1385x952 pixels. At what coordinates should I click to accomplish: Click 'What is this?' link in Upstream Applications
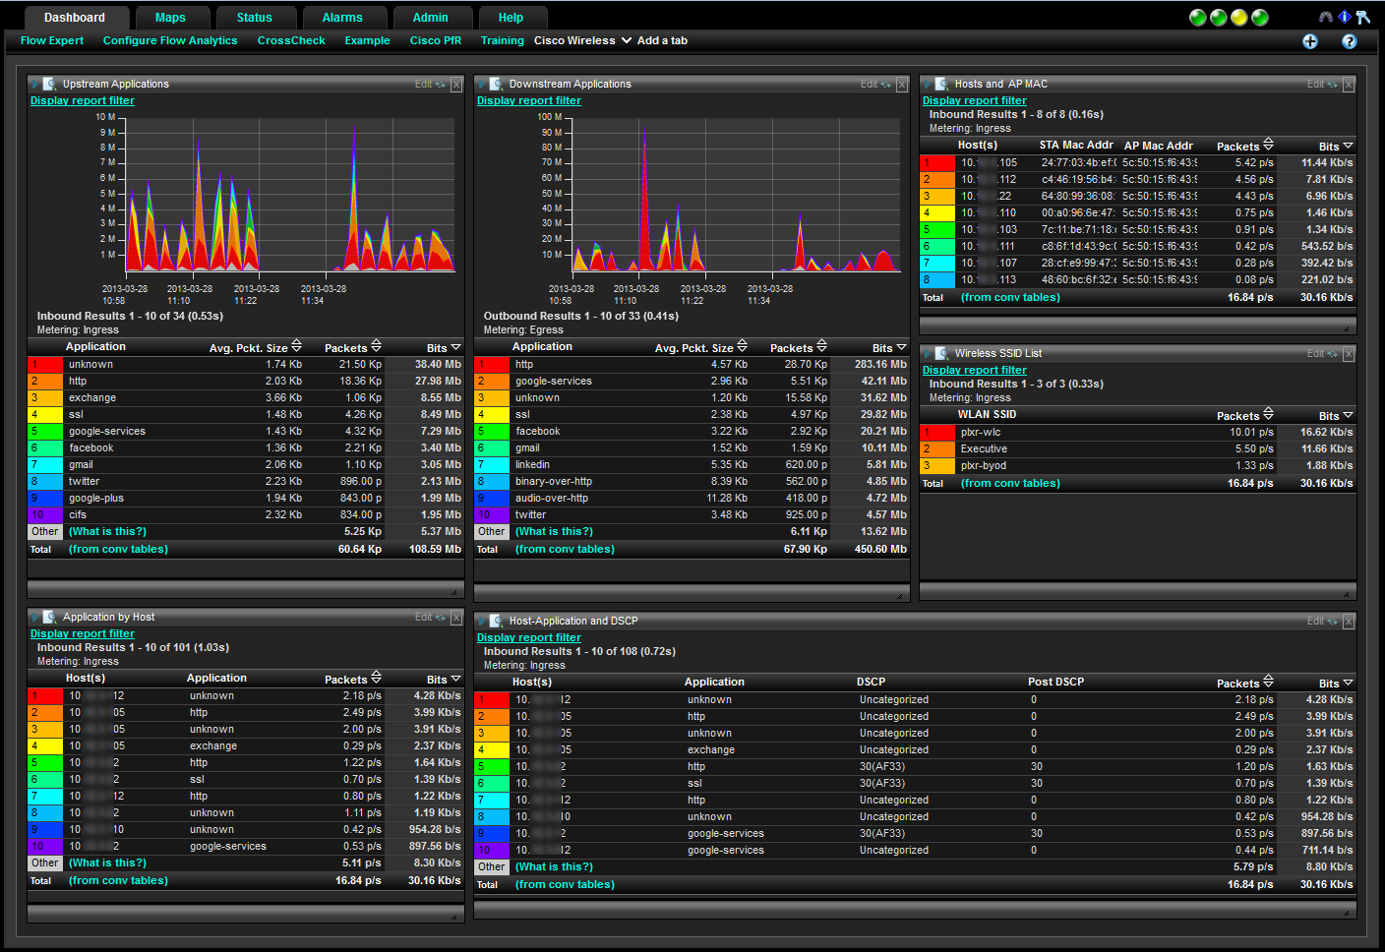107,531
